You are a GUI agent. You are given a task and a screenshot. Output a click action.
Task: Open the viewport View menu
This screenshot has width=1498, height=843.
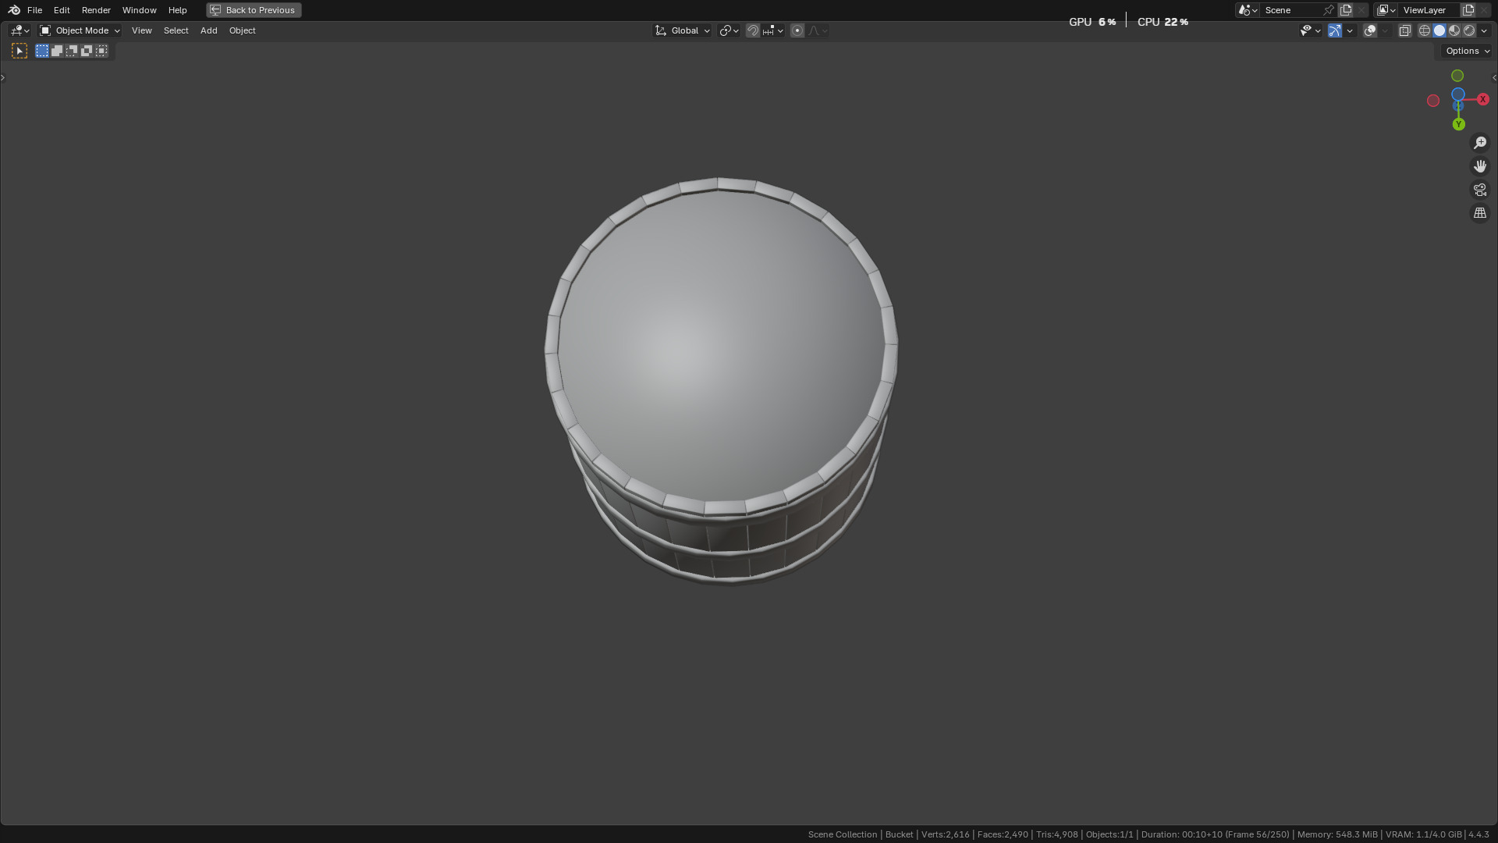click(141, 30)
